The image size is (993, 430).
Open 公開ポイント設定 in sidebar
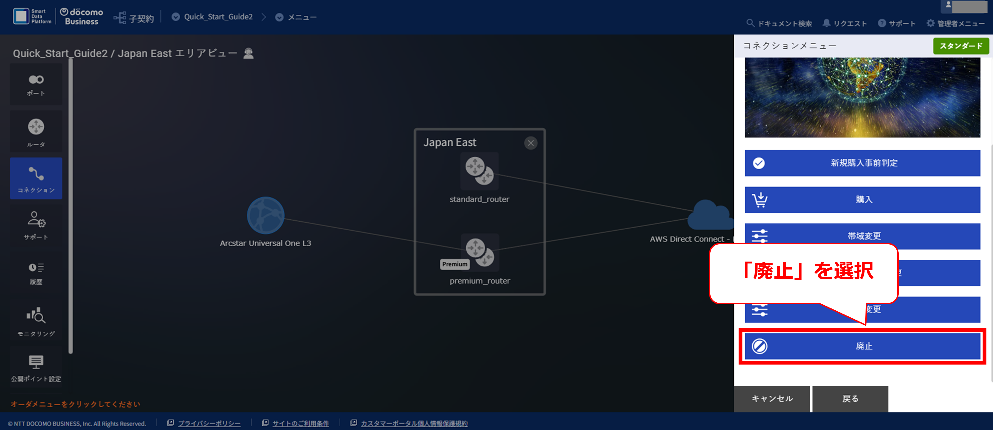coord(36,368)
